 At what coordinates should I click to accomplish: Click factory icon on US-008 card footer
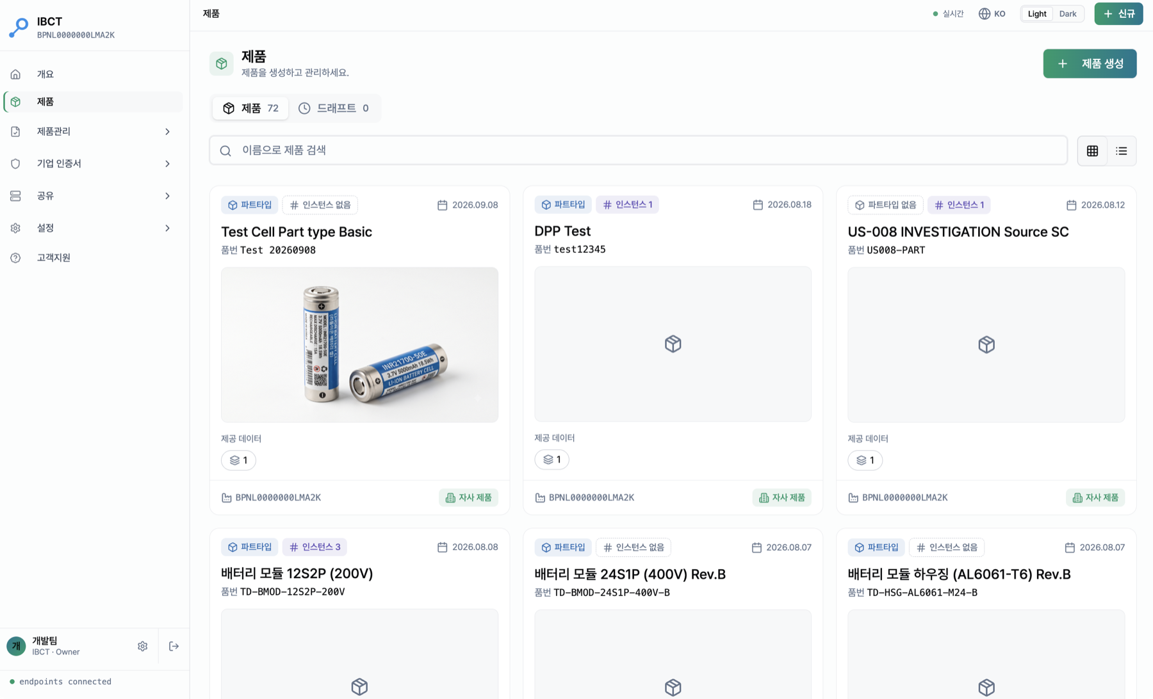coord(853,498)
